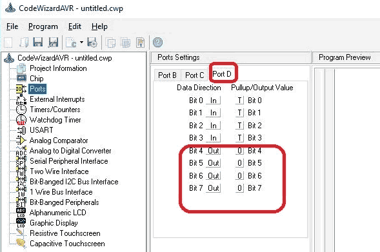Toggle Bit 7 output value 0 button
The width and height of the screenshot is (380, 252).
(x=239, y=188)
